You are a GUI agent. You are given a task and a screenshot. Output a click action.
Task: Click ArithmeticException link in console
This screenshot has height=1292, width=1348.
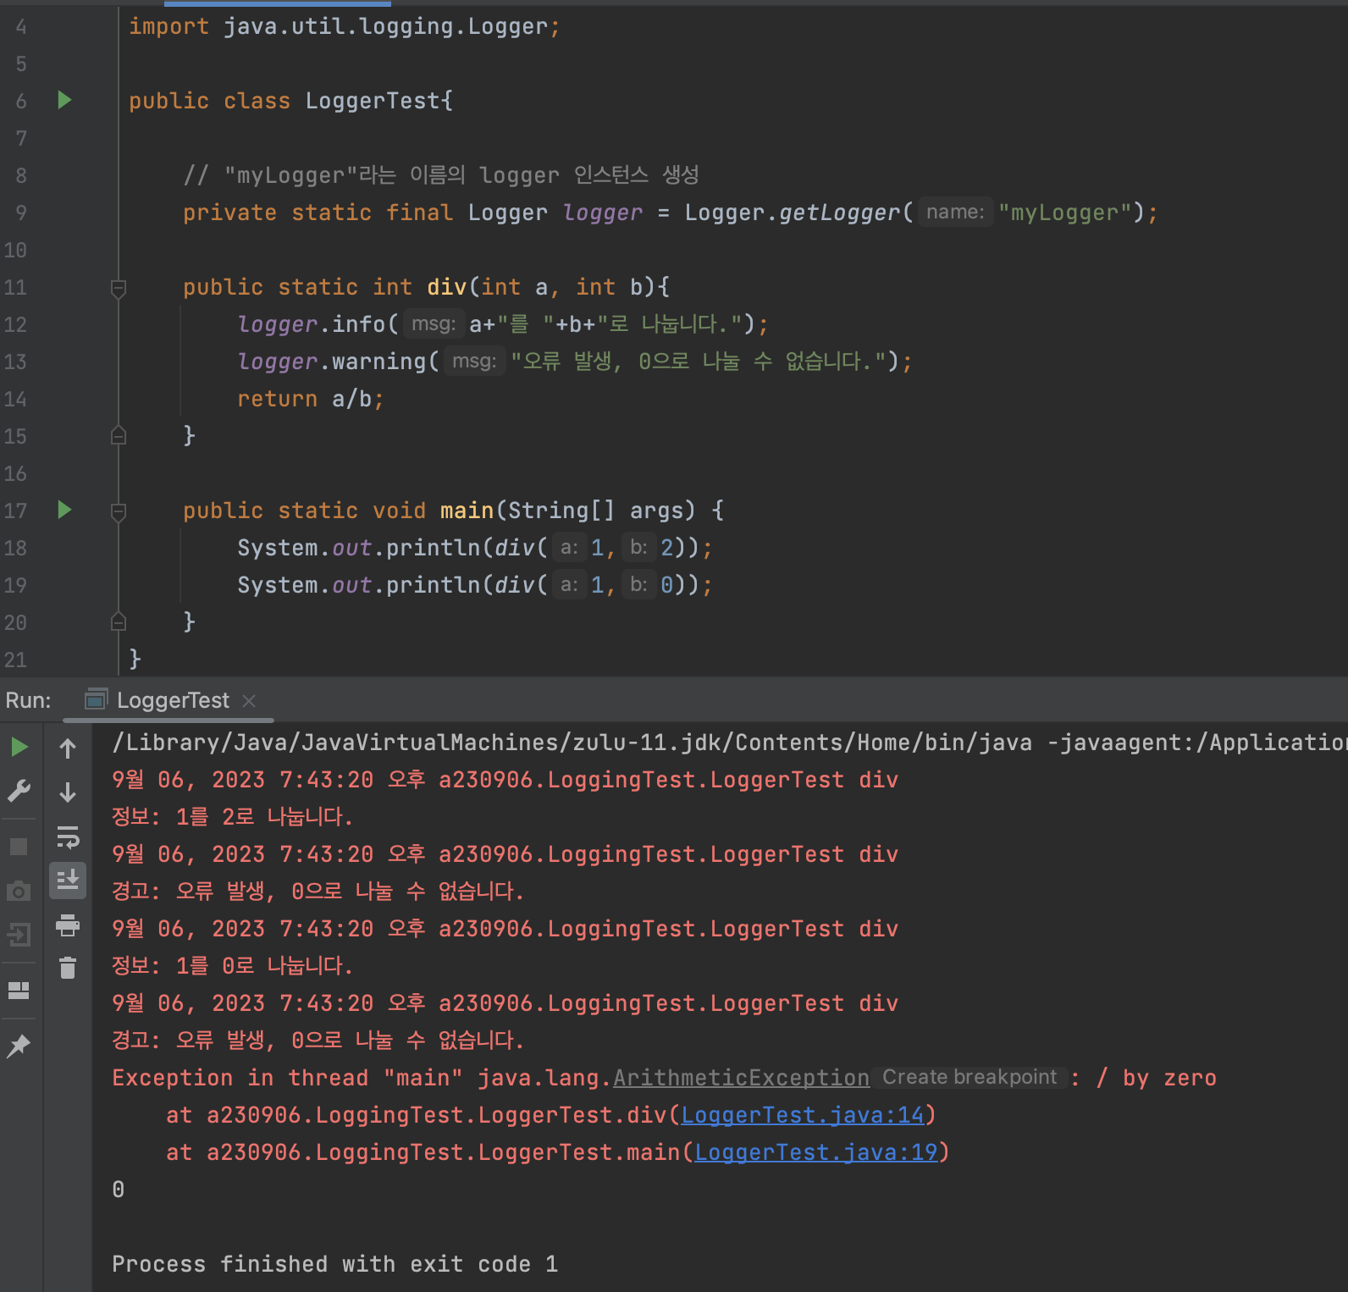pos(741,1078)
